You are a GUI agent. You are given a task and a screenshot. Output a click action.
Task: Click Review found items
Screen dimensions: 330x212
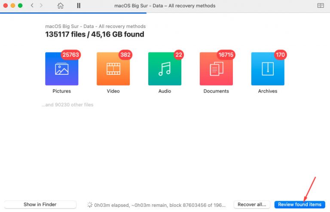(299, 205)
